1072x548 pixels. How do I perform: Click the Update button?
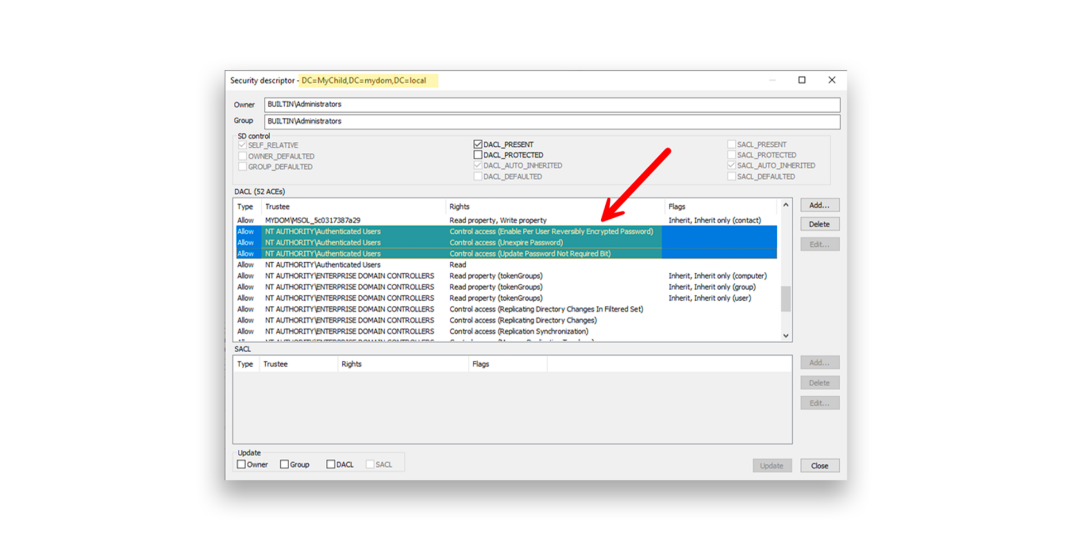[772, 465]
